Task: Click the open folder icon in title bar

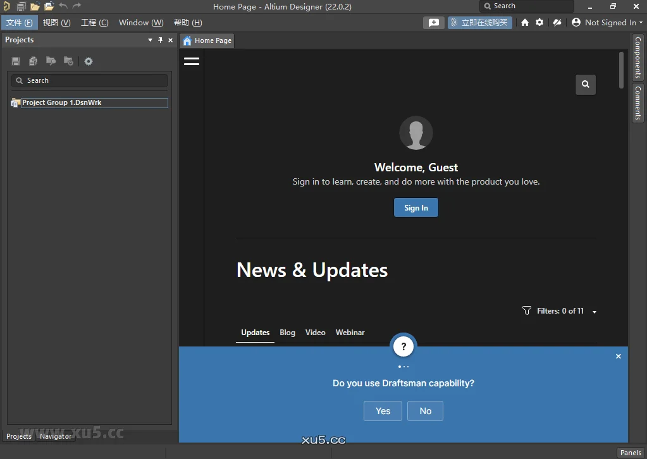Action: tap(35, 6)
